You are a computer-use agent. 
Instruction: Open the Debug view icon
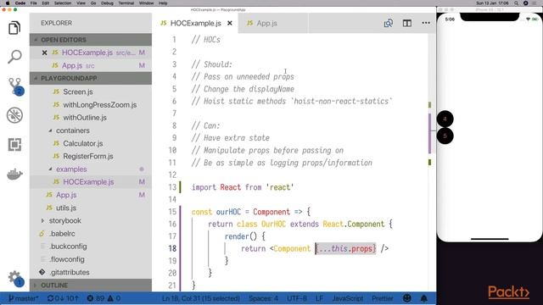pyautogui.click(x=14, y=115)
